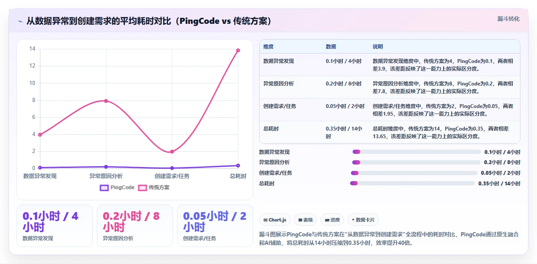The height and width of the screenshot is (264, 537).
Task: Click the 数据异常发现 progress bar
Action: coord(417,152)
